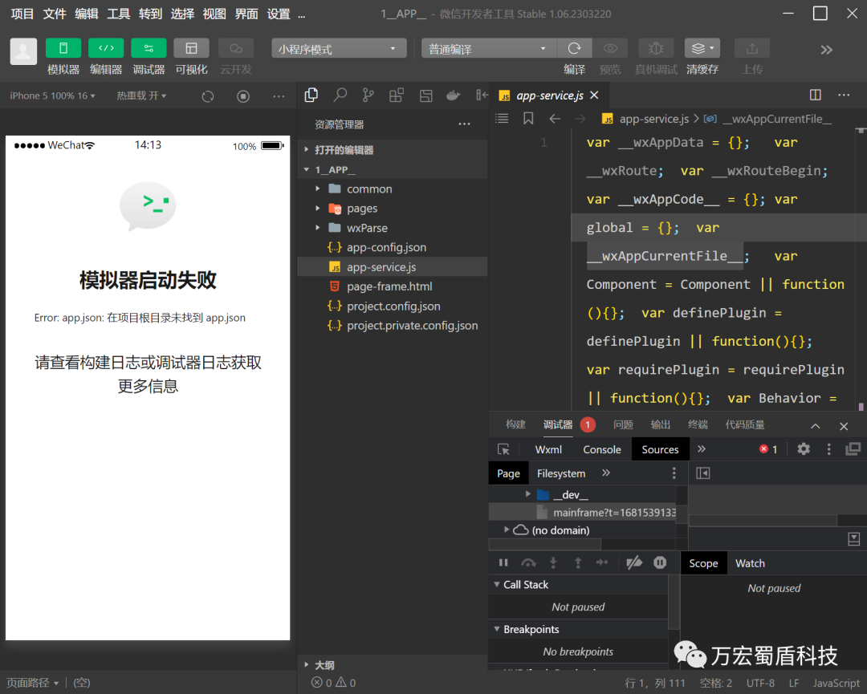Open the clear cache layers dropdown

702,48
